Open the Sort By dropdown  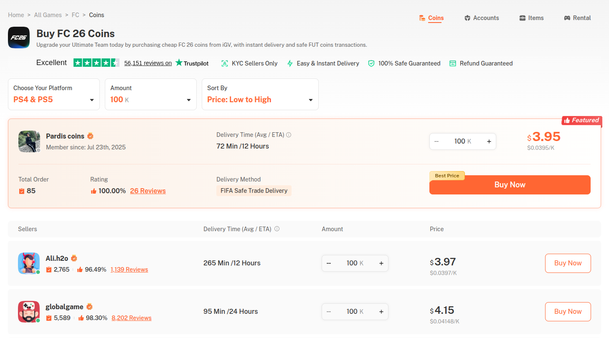click(x=260, y=94)
